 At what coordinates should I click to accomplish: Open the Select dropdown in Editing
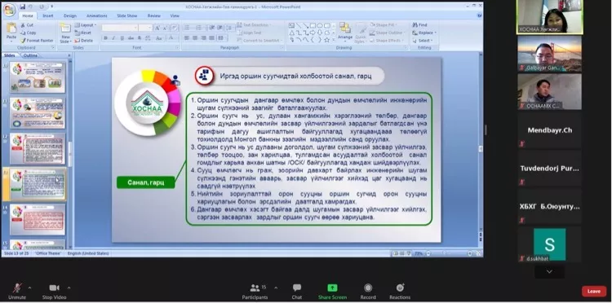click(423, 41)
